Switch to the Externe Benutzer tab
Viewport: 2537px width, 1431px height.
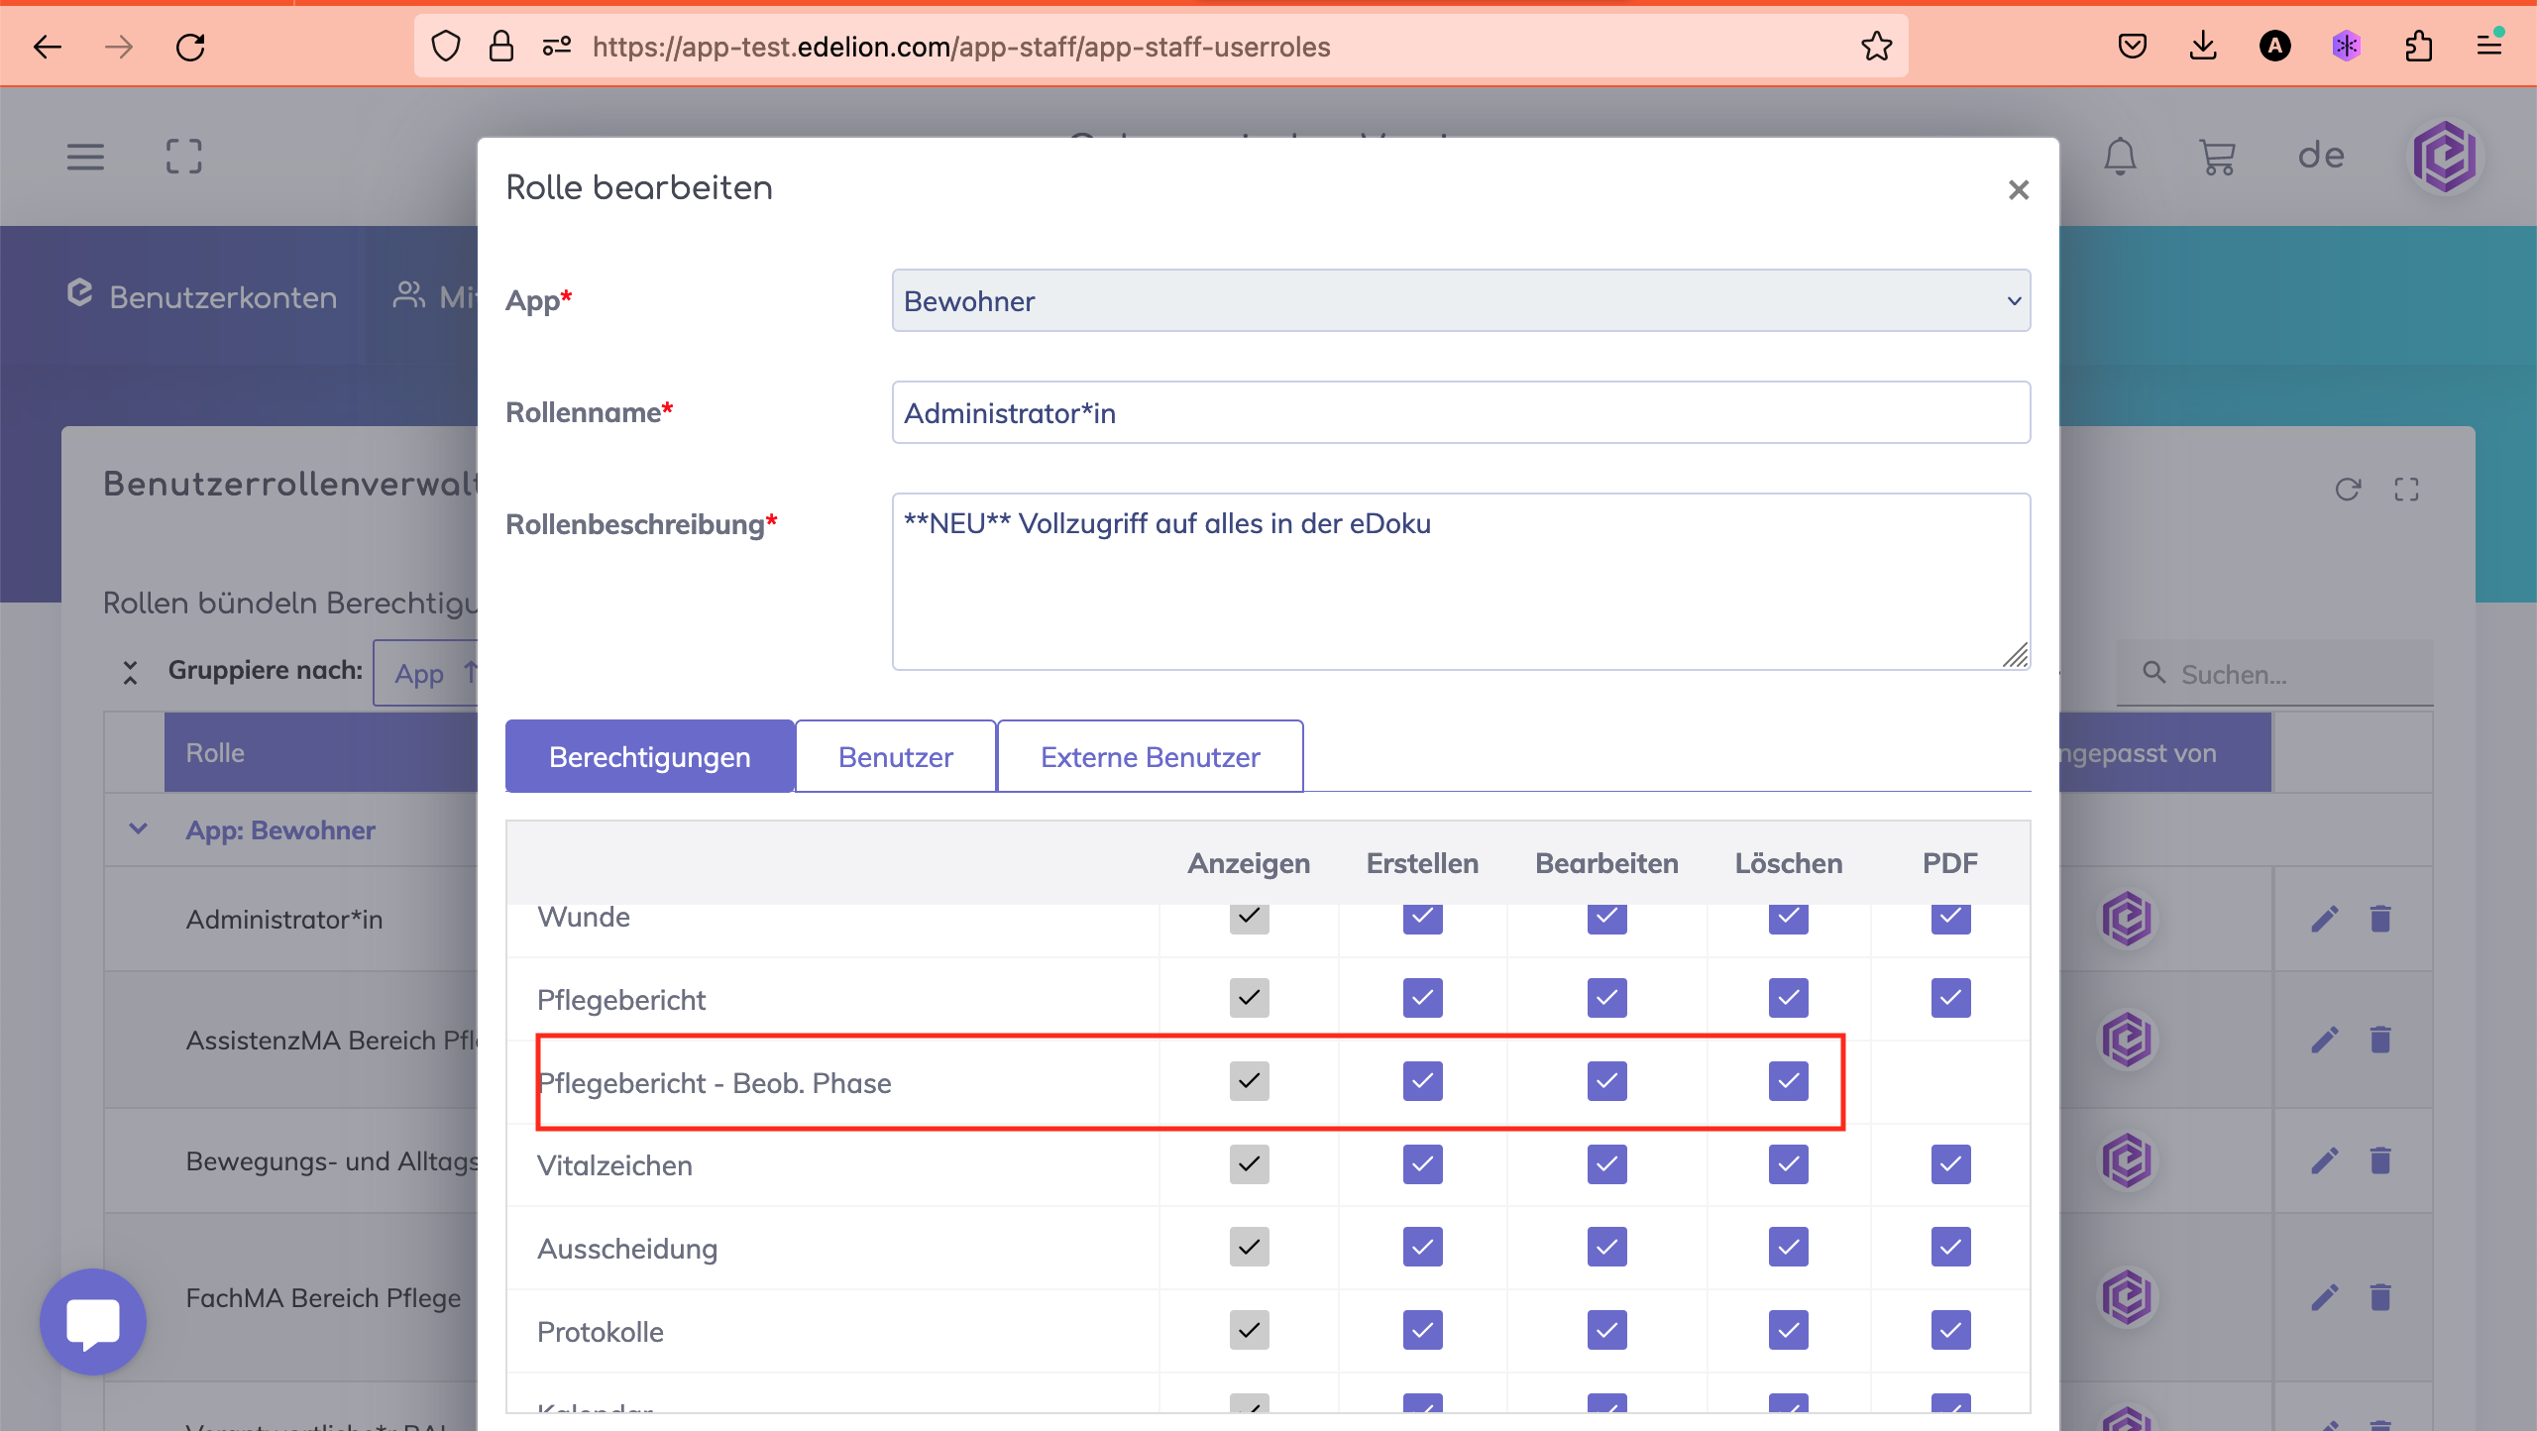point(1150,757)
